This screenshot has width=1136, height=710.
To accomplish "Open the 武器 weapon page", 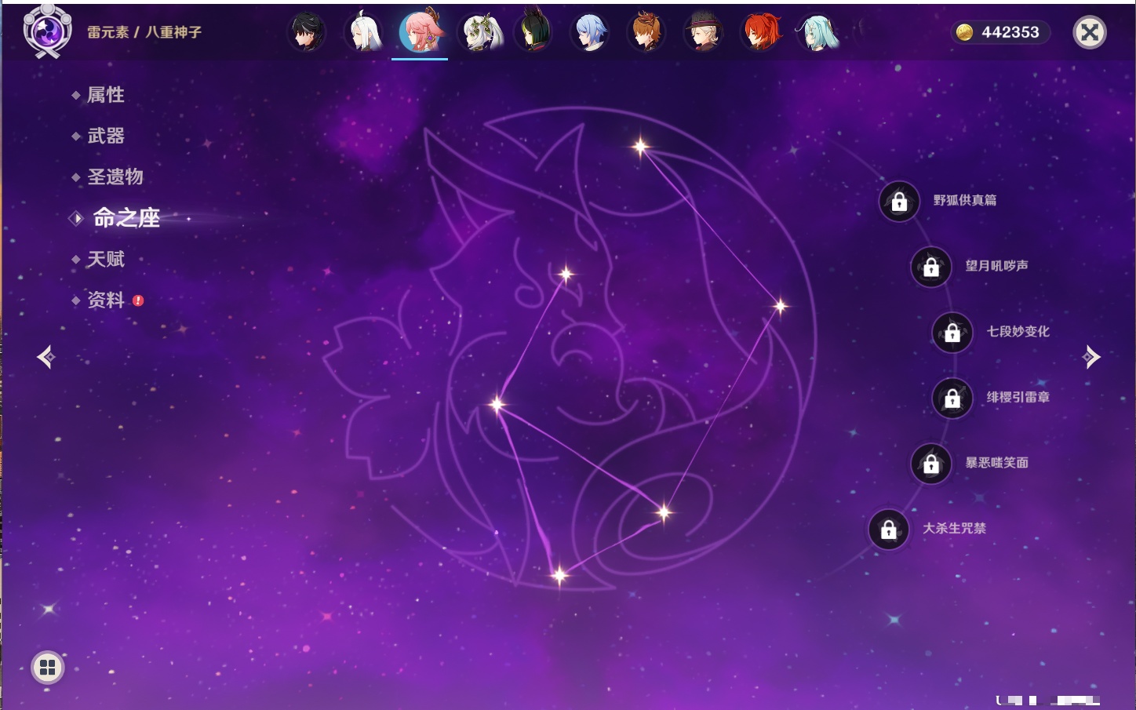I will point(105,136).
